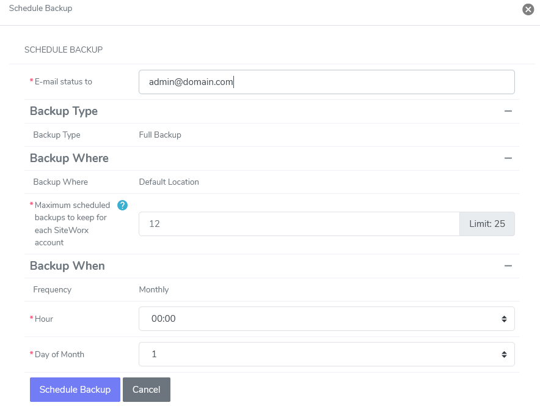The width and height of the screenshot is (540, 408).
Task: Click the Schedule Backup button
Action: pyautogui.click(x=75, y=390)
